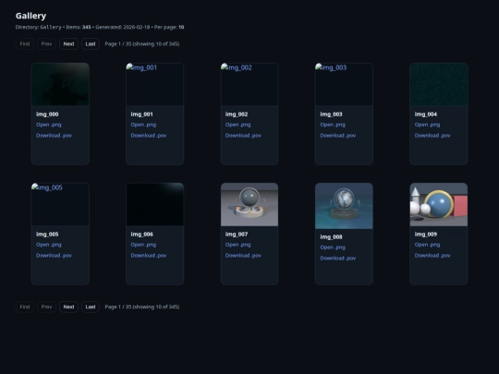Screen dimensions: 499x374
Task: Click the img_001 card title
Action: point(141,115)
